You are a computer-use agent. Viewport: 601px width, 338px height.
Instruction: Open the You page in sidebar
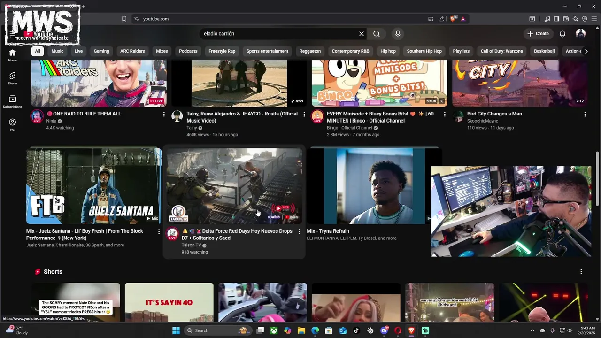coord(12,124)
